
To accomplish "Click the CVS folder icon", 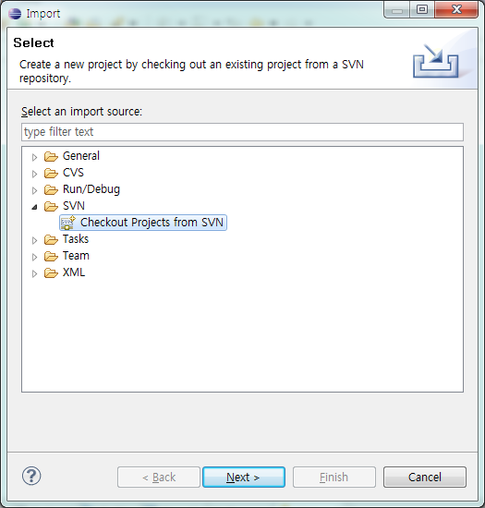I will 51,173.
